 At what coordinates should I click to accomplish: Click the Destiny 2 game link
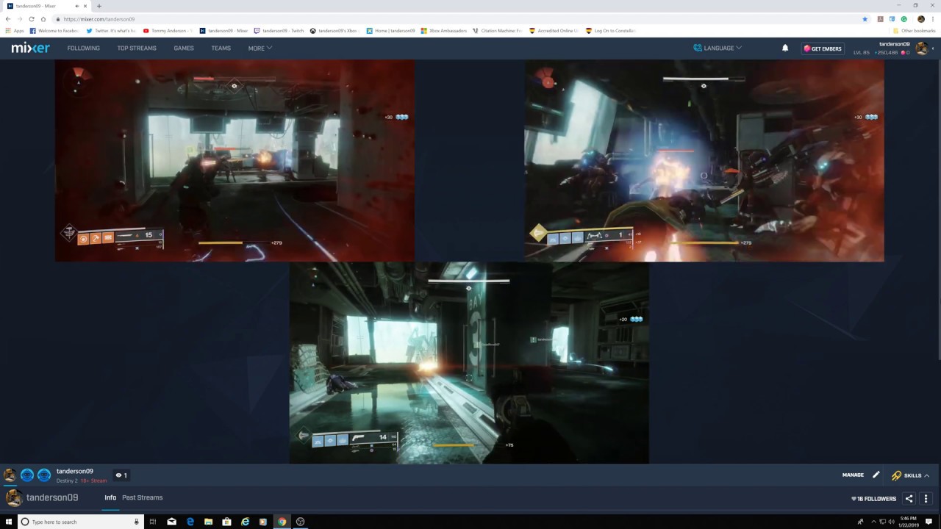67,481
